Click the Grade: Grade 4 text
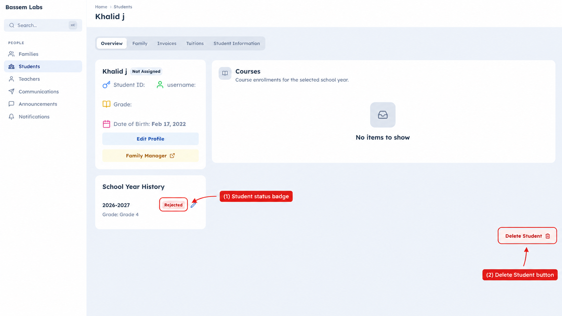This screenshot has width=562, height=316. point(120,215)
